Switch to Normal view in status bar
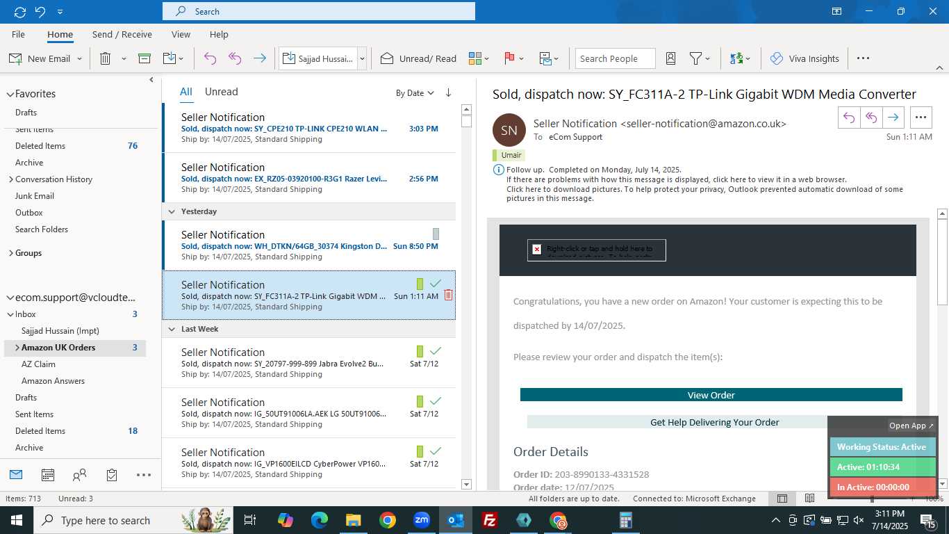Image resolution: width=949 pixels, height=534 pixels. coord(782,499)
